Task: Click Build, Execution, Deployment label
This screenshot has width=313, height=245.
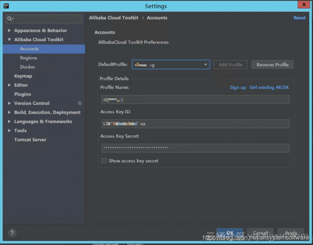Action: (x=47, y=112)
